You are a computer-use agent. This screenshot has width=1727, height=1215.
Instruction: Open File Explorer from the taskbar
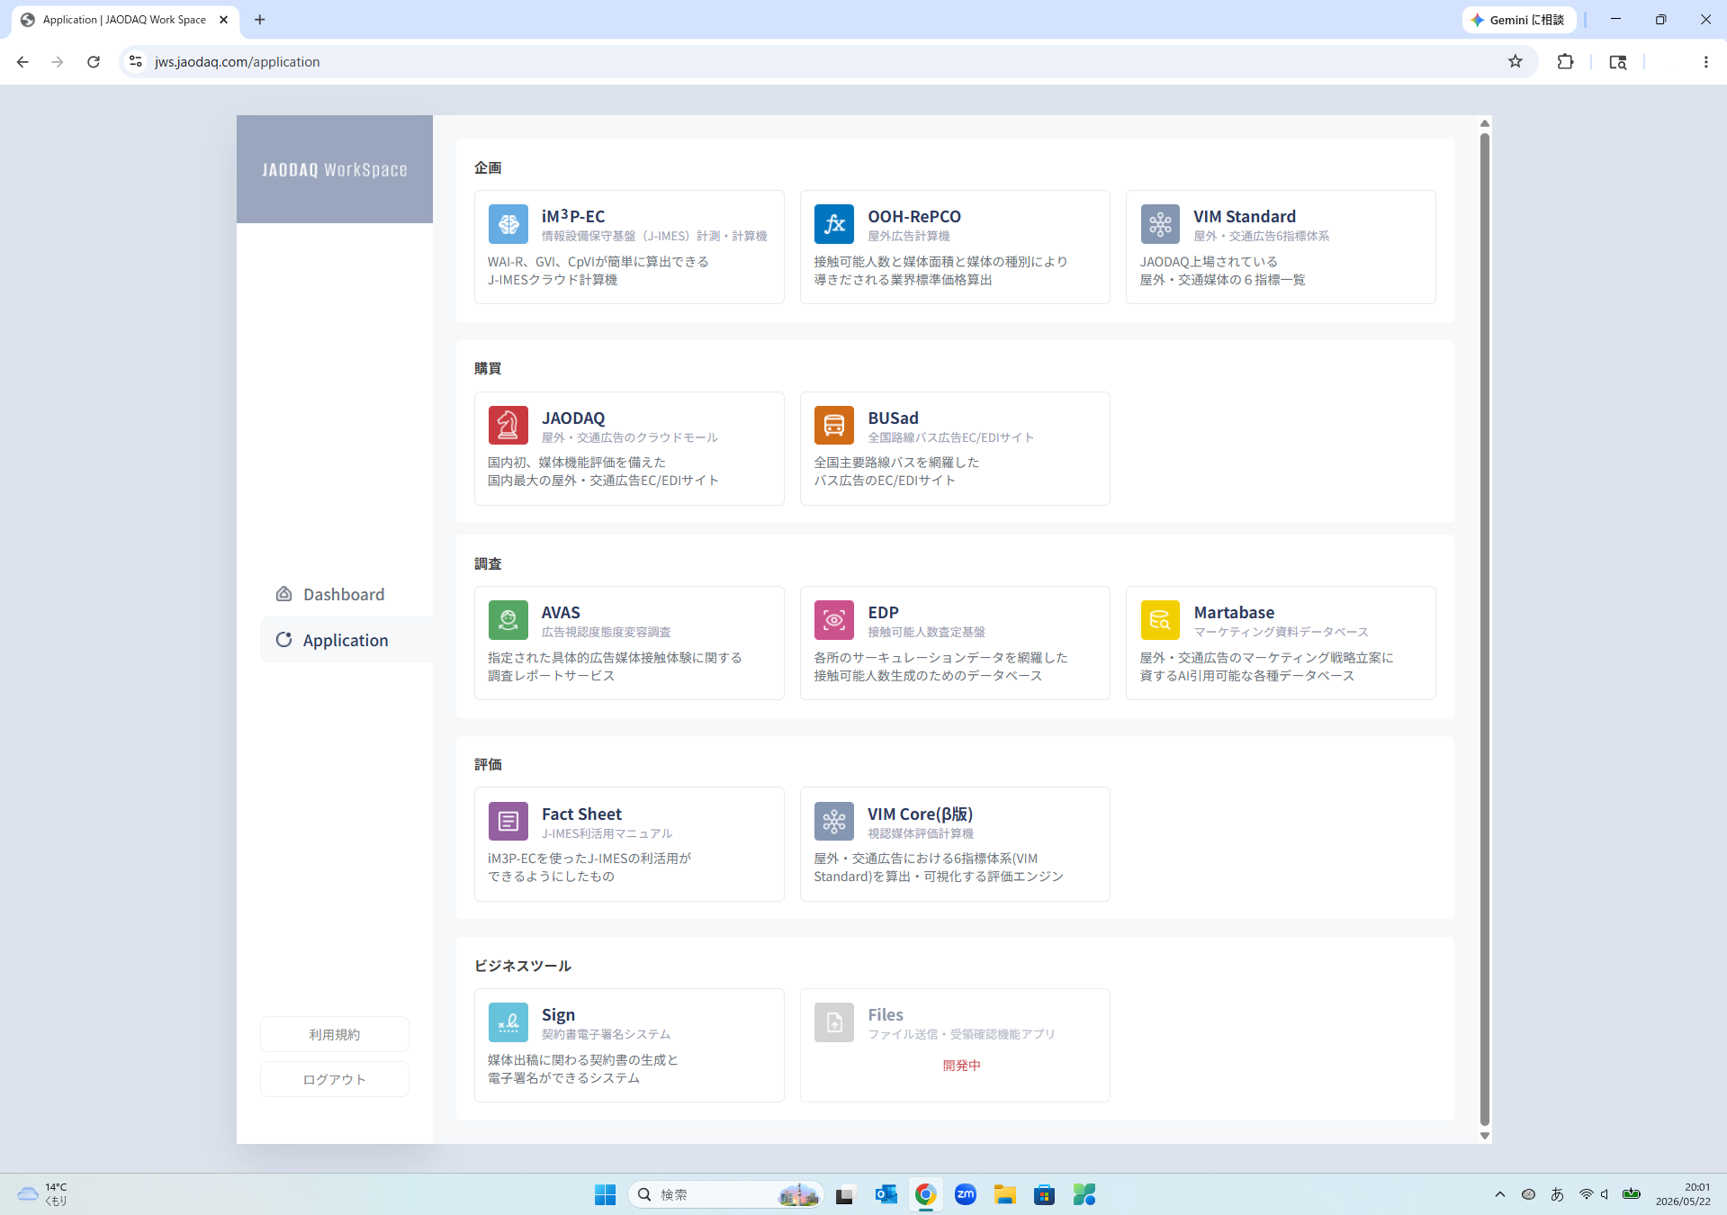click(x=1004, y=1194)
